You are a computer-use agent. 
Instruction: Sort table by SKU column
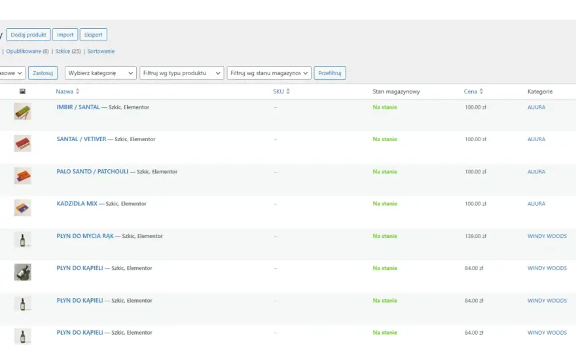coord(278,92)
